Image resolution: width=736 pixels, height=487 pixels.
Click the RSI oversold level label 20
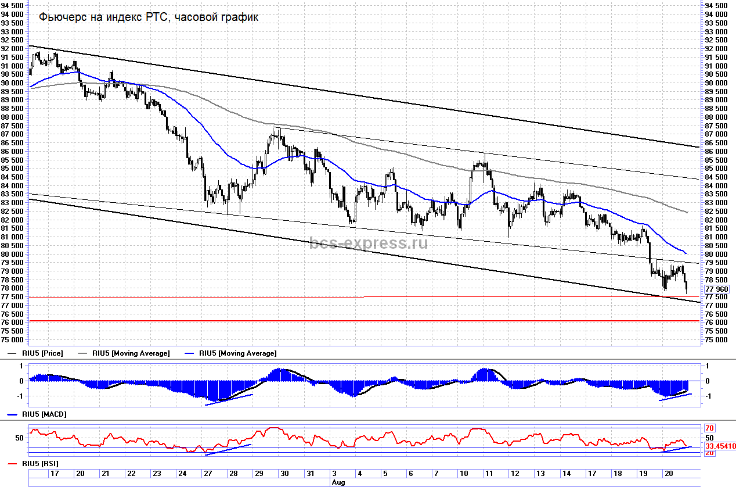coord(709,453)
